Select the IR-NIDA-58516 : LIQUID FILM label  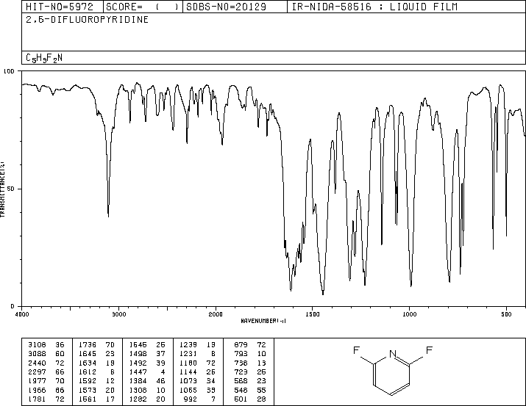click(374, 7)
